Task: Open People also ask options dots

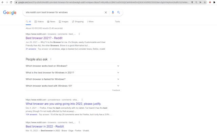Action: tap(51, 59)
